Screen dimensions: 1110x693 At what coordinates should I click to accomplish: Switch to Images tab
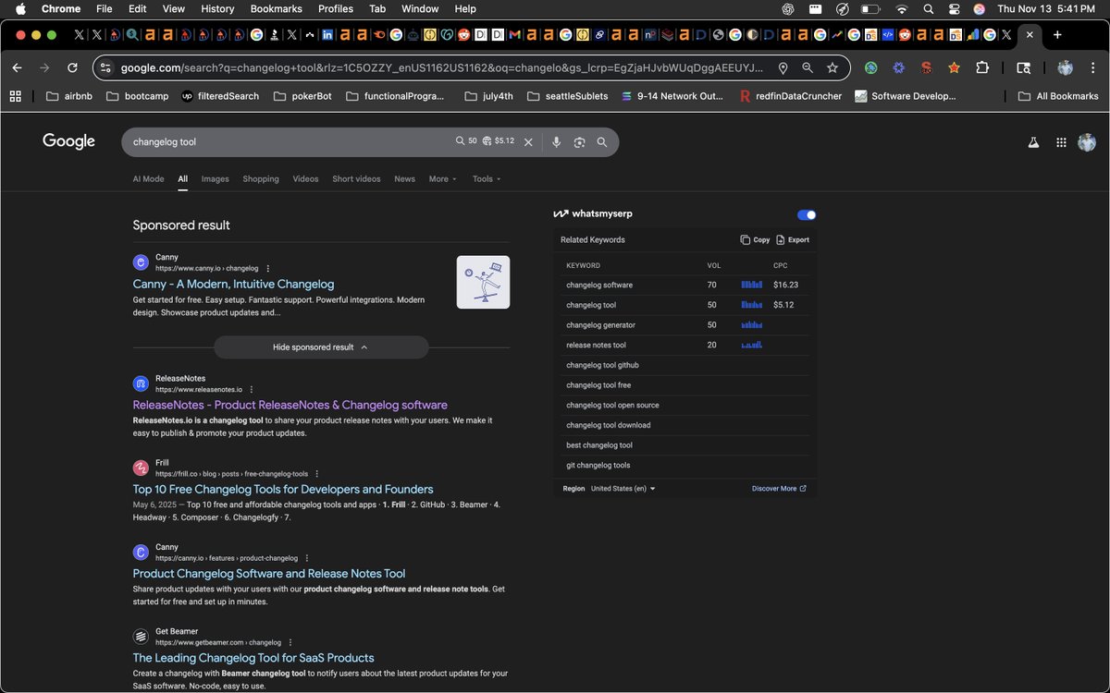point(215,179)
